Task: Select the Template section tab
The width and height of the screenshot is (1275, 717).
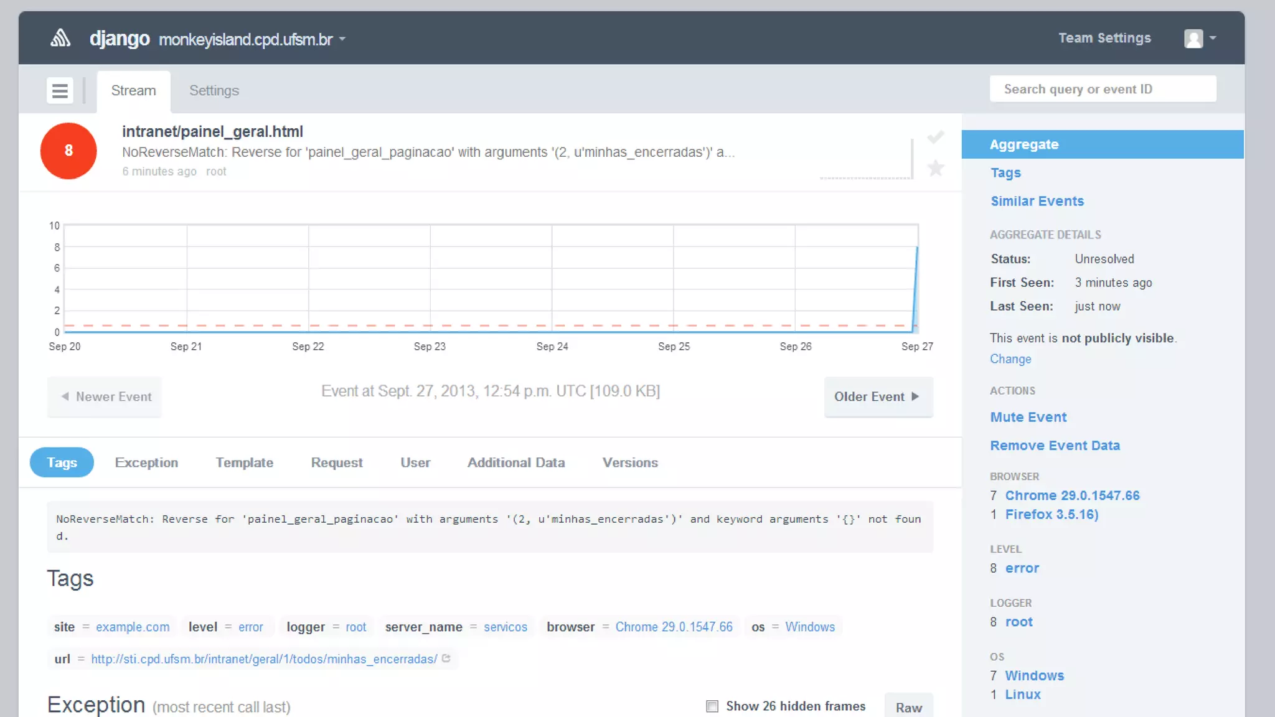Action: coord(244,462)
